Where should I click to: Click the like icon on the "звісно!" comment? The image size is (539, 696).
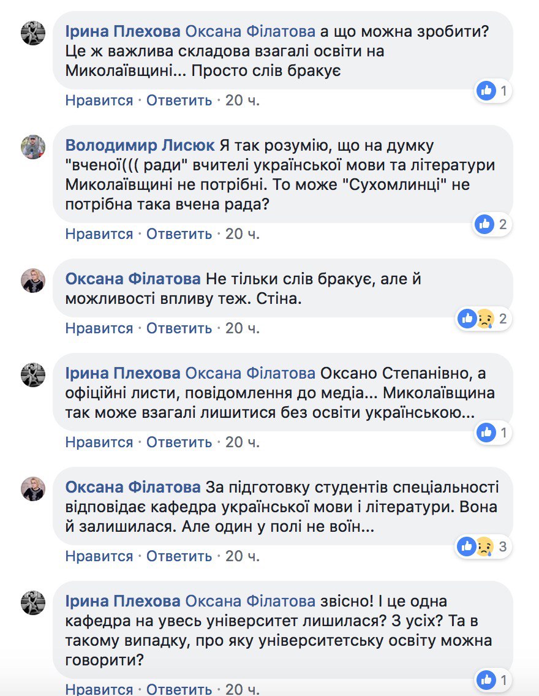486,679
